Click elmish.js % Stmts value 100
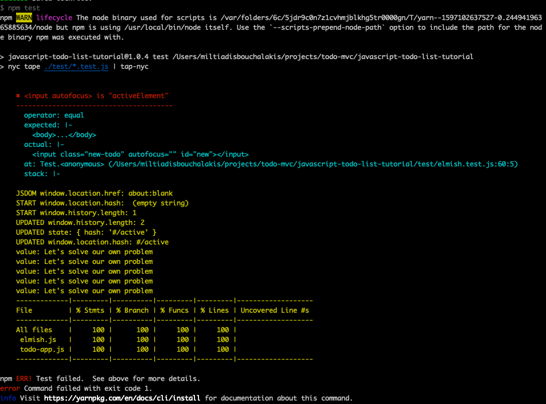Image resolution: width=546 pixels, height=404 pixels. (98, 340)
